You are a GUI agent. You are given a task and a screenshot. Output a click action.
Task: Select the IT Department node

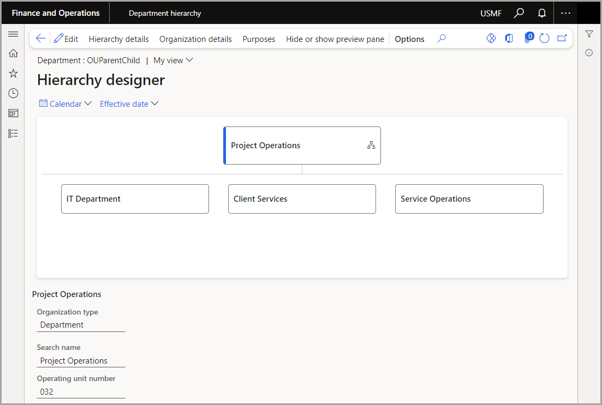[x=135, y=199]
